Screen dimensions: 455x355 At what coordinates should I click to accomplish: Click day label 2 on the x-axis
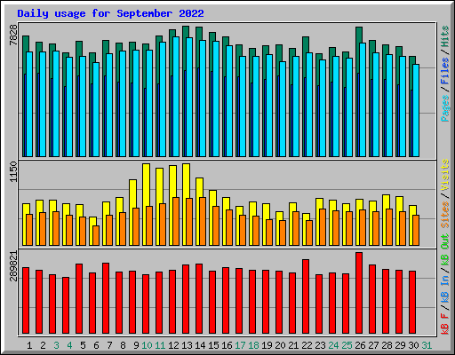(43, 345)
